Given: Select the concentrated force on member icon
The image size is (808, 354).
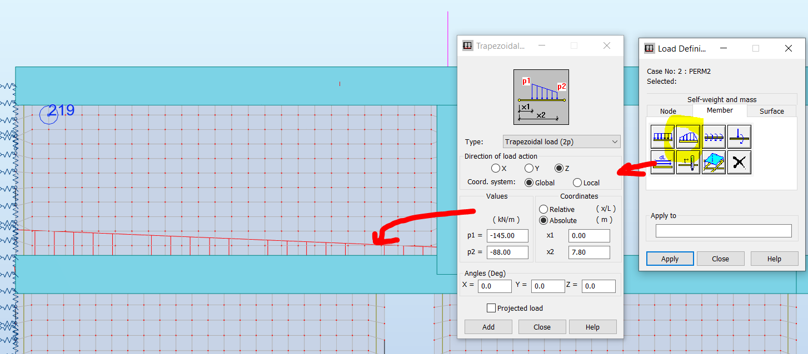Looking at the screenshot, I should (x=739, y=136).
